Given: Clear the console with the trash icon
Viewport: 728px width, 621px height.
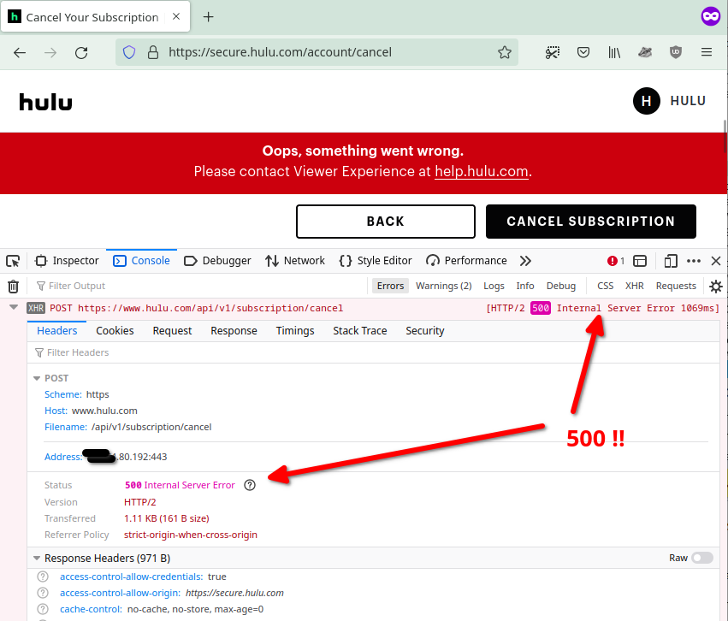Looking at the screenshot, I should (13, 286).
